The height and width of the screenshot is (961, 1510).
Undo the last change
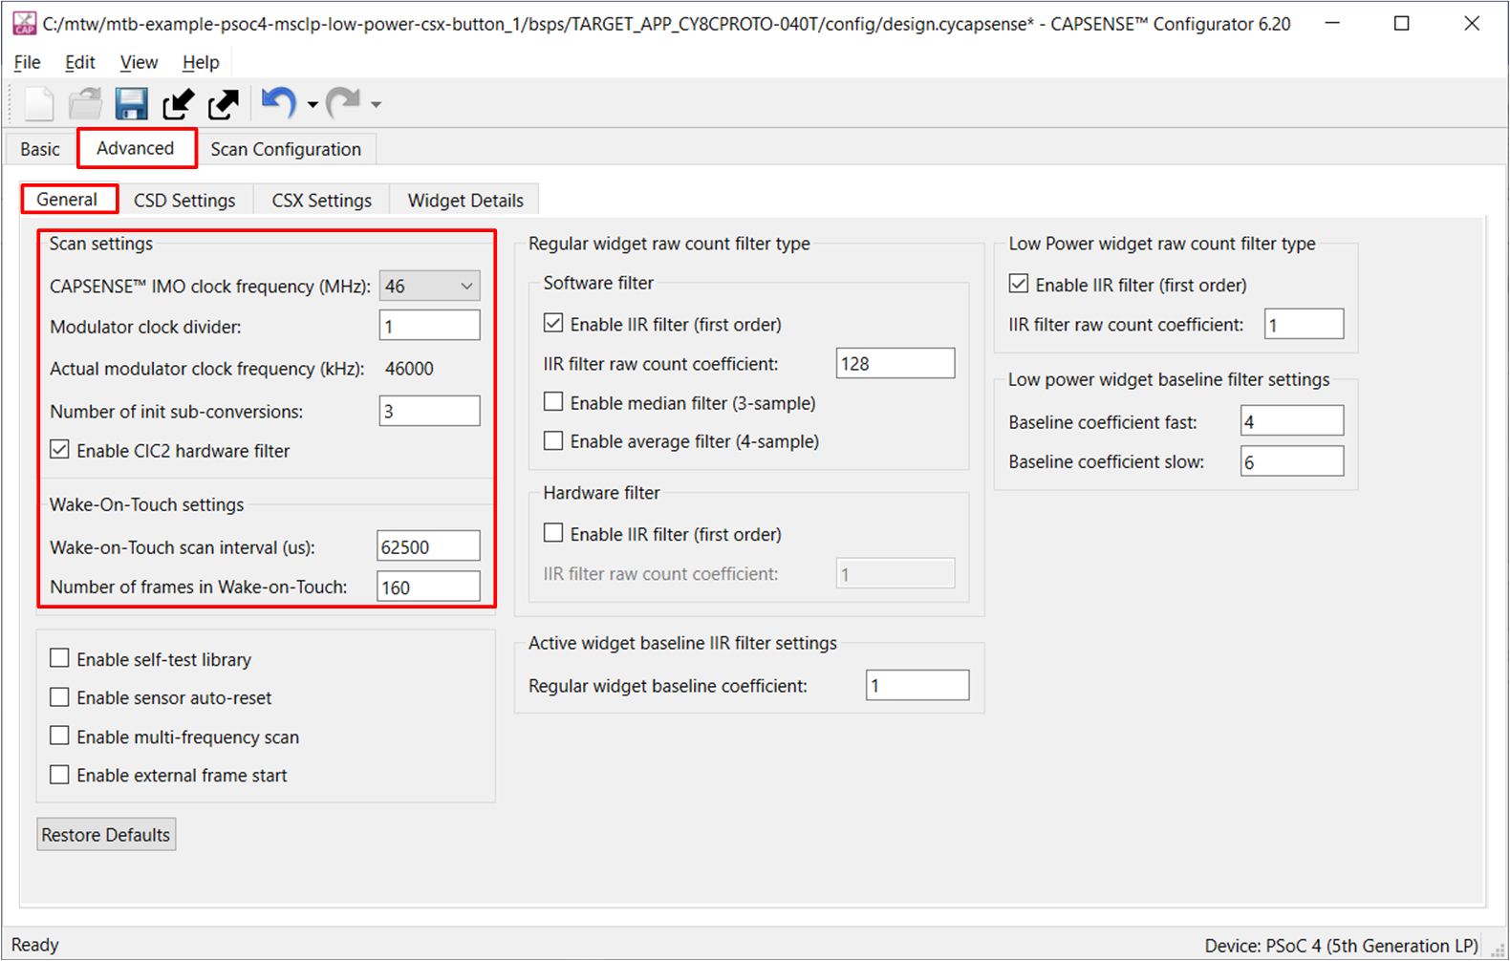click(278, 102)
